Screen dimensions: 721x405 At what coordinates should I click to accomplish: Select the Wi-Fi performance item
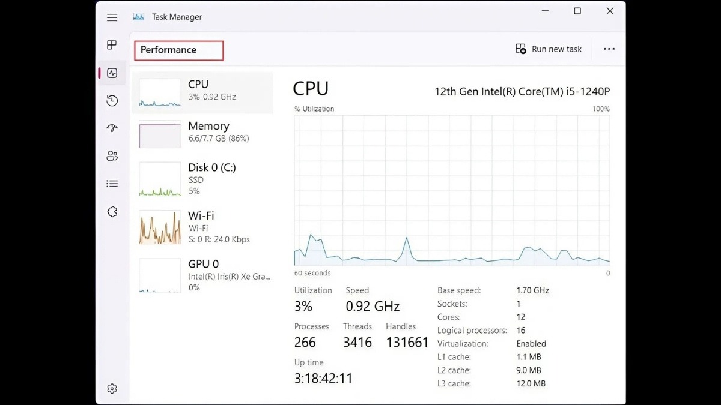pyautogui.click(x=202, y=227)
